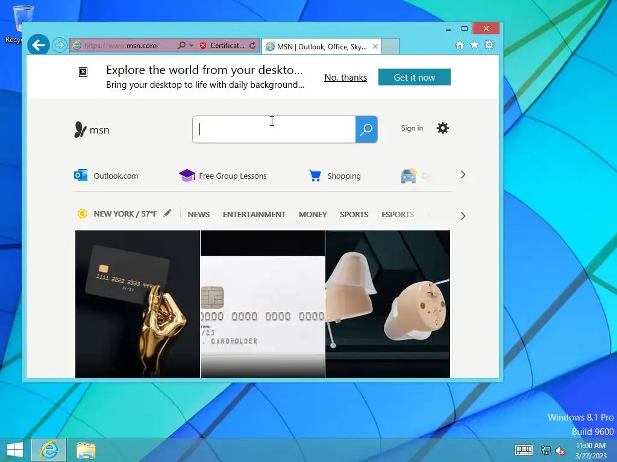The image size is (617, 462).
Task: Open the clock showing 11:00 AM
Action: (x=590, y=450)
